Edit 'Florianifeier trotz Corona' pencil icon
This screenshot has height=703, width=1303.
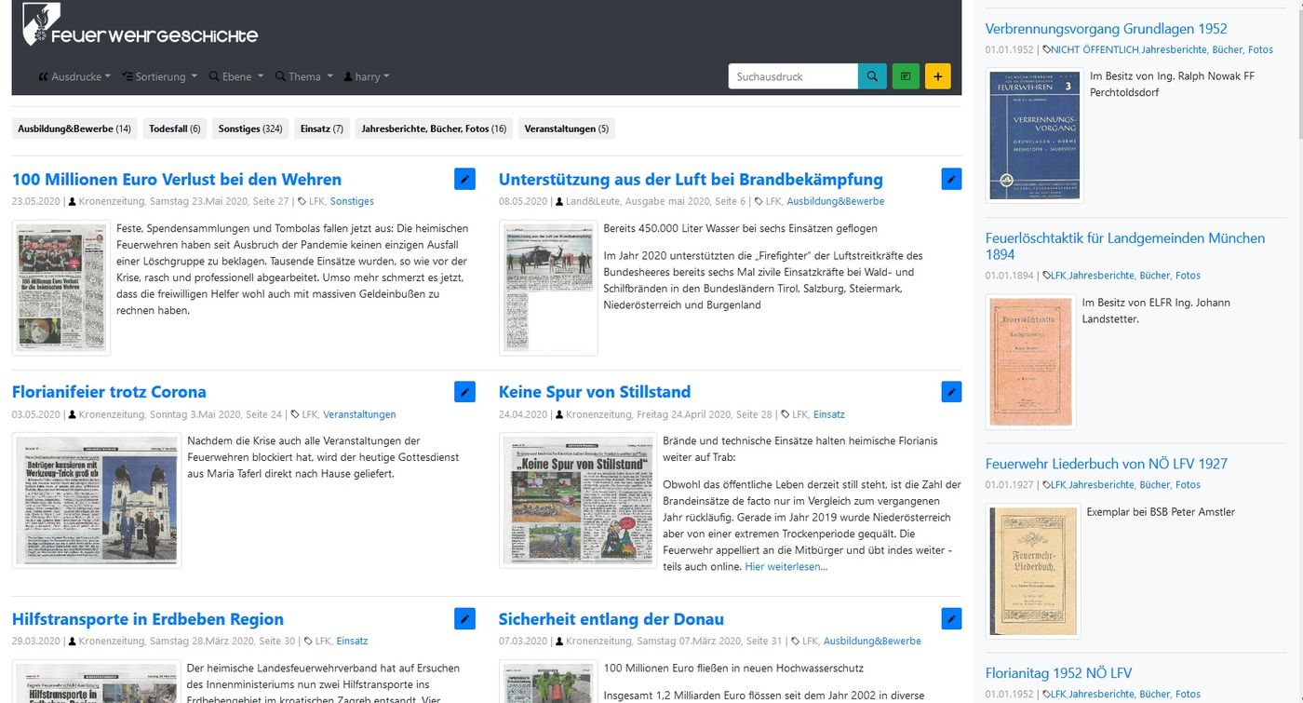(x=464, y=392)
